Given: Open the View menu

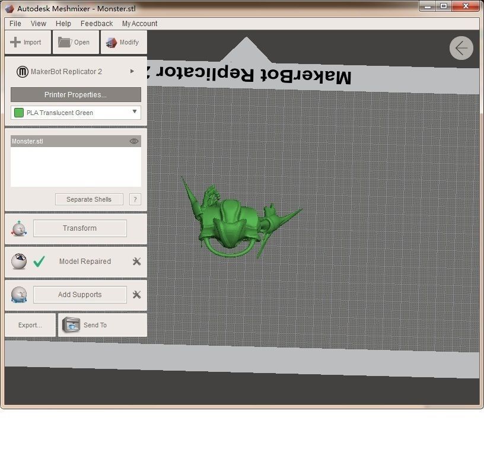Looking at the screenshot, I should 39,24.
